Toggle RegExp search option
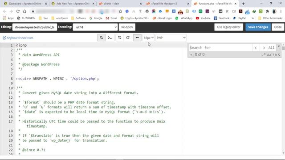 [264, 55]
